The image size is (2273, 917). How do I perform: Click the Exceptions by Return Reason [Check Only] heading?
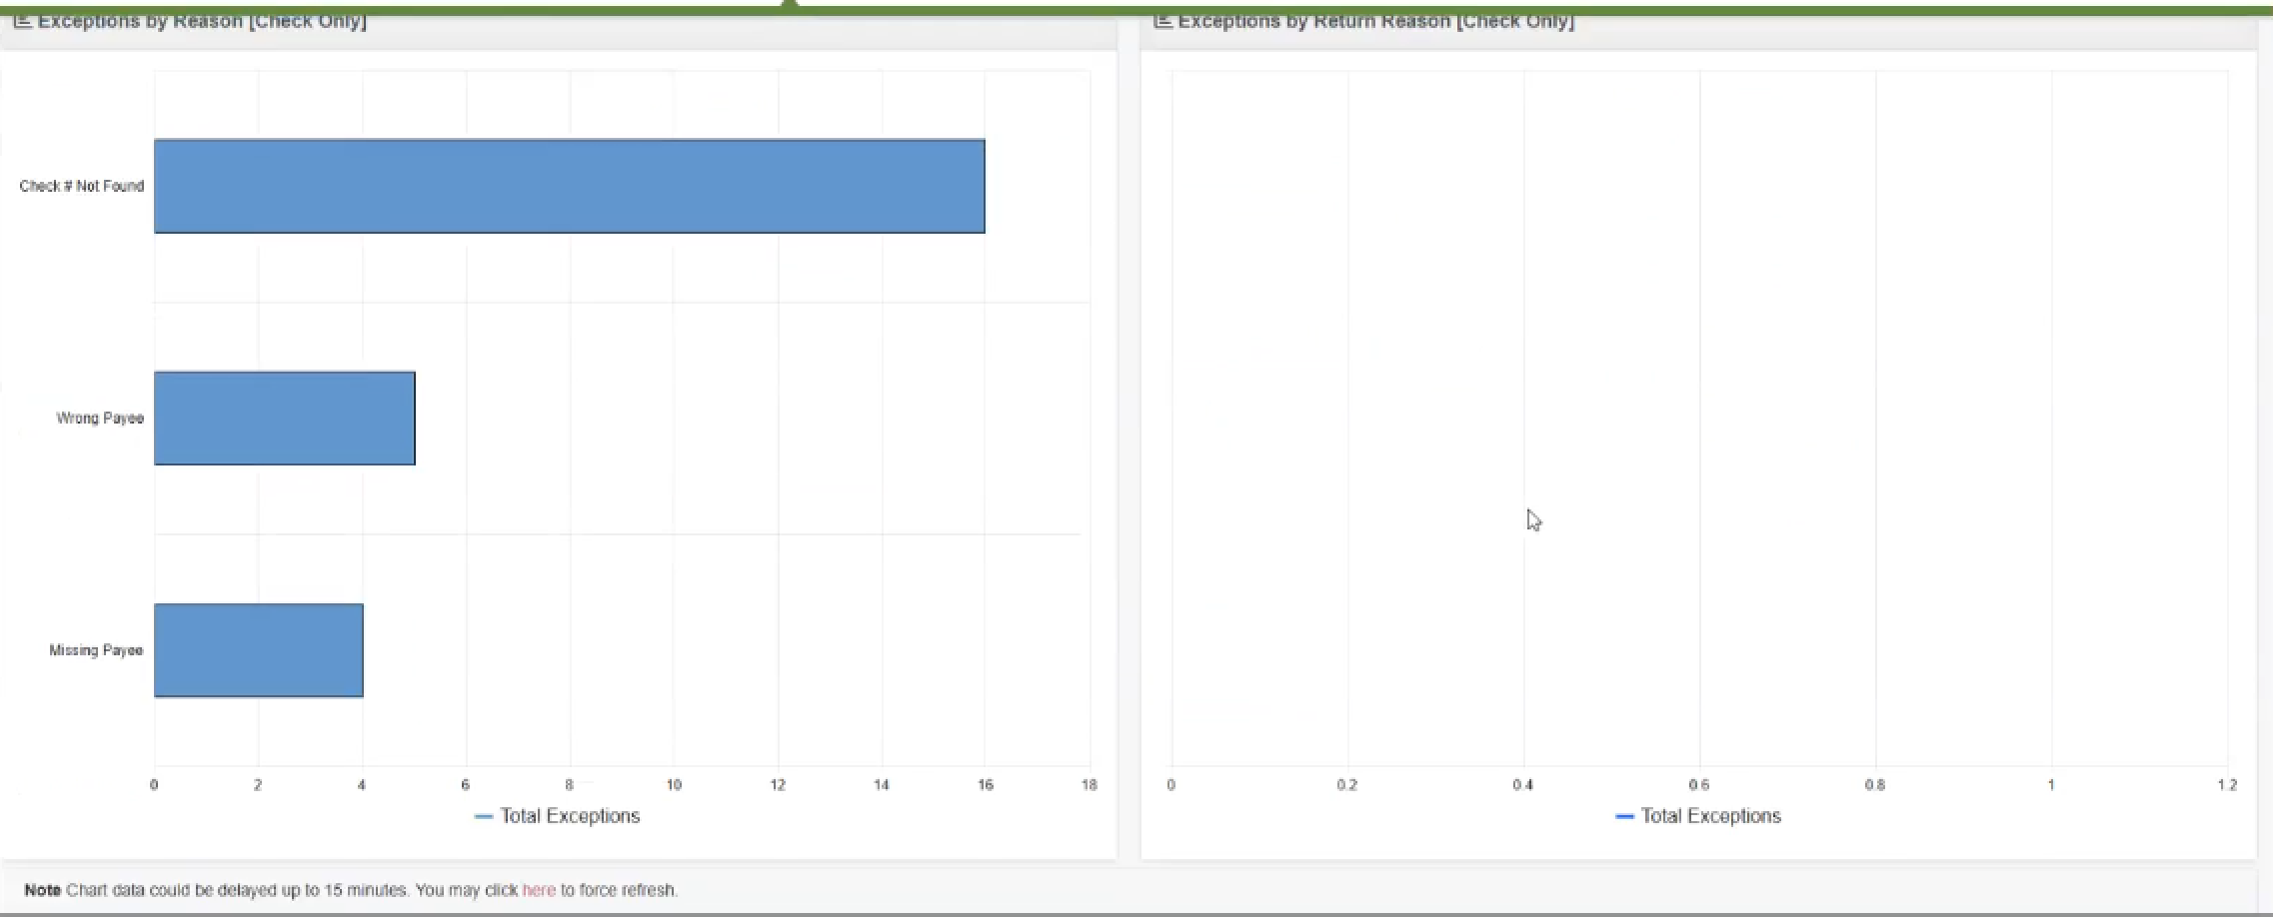pos(1375,21)
